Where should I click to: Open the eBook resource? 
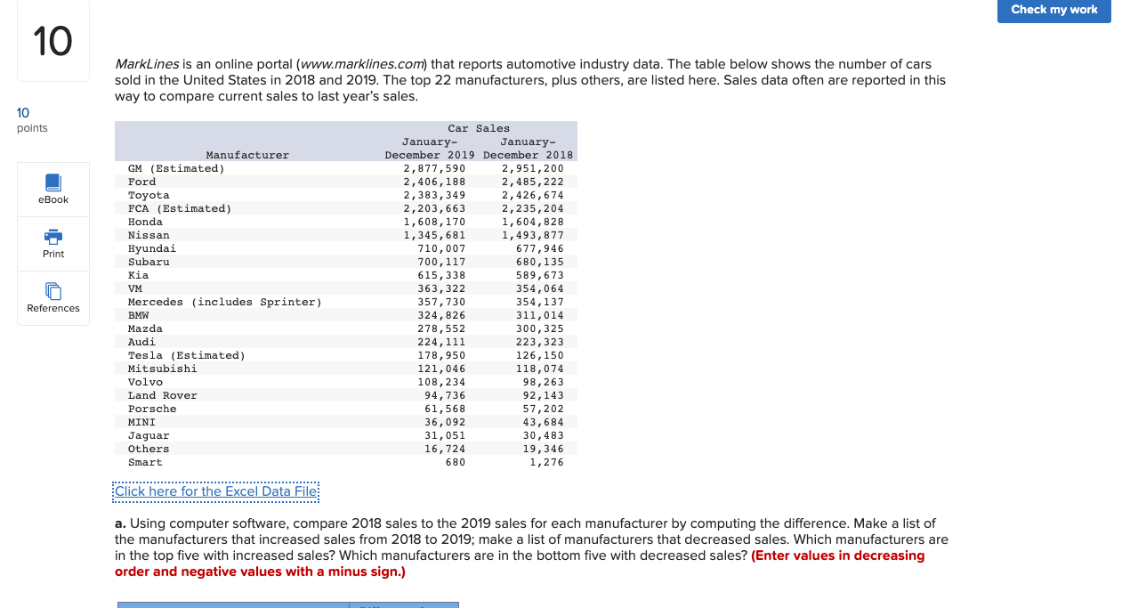pyautogui.click(x=52, y=189)
